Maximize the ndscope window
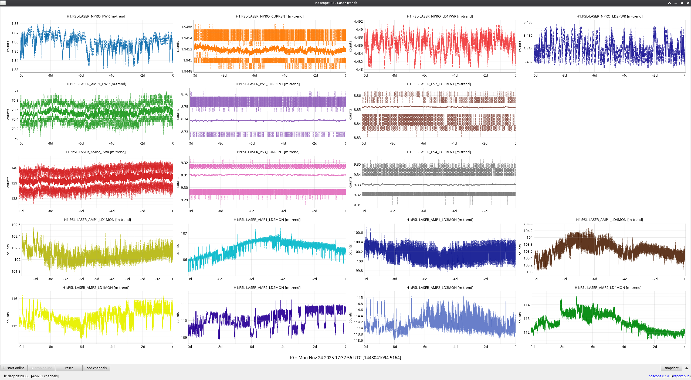Image resolution: width=691 pixels, height=380 pixels. pos(682,3)
